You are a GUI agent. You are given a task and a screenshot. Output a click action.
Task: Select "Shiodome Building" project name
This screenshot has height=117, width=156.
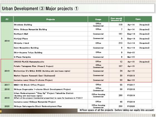(23, 25)
